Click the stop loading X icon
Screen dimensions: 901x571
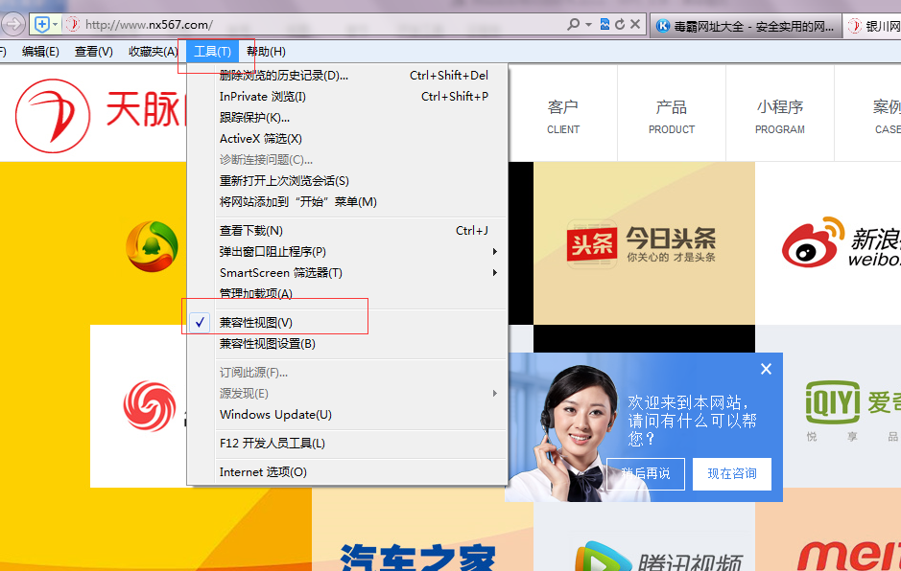[x=635, y=24]
